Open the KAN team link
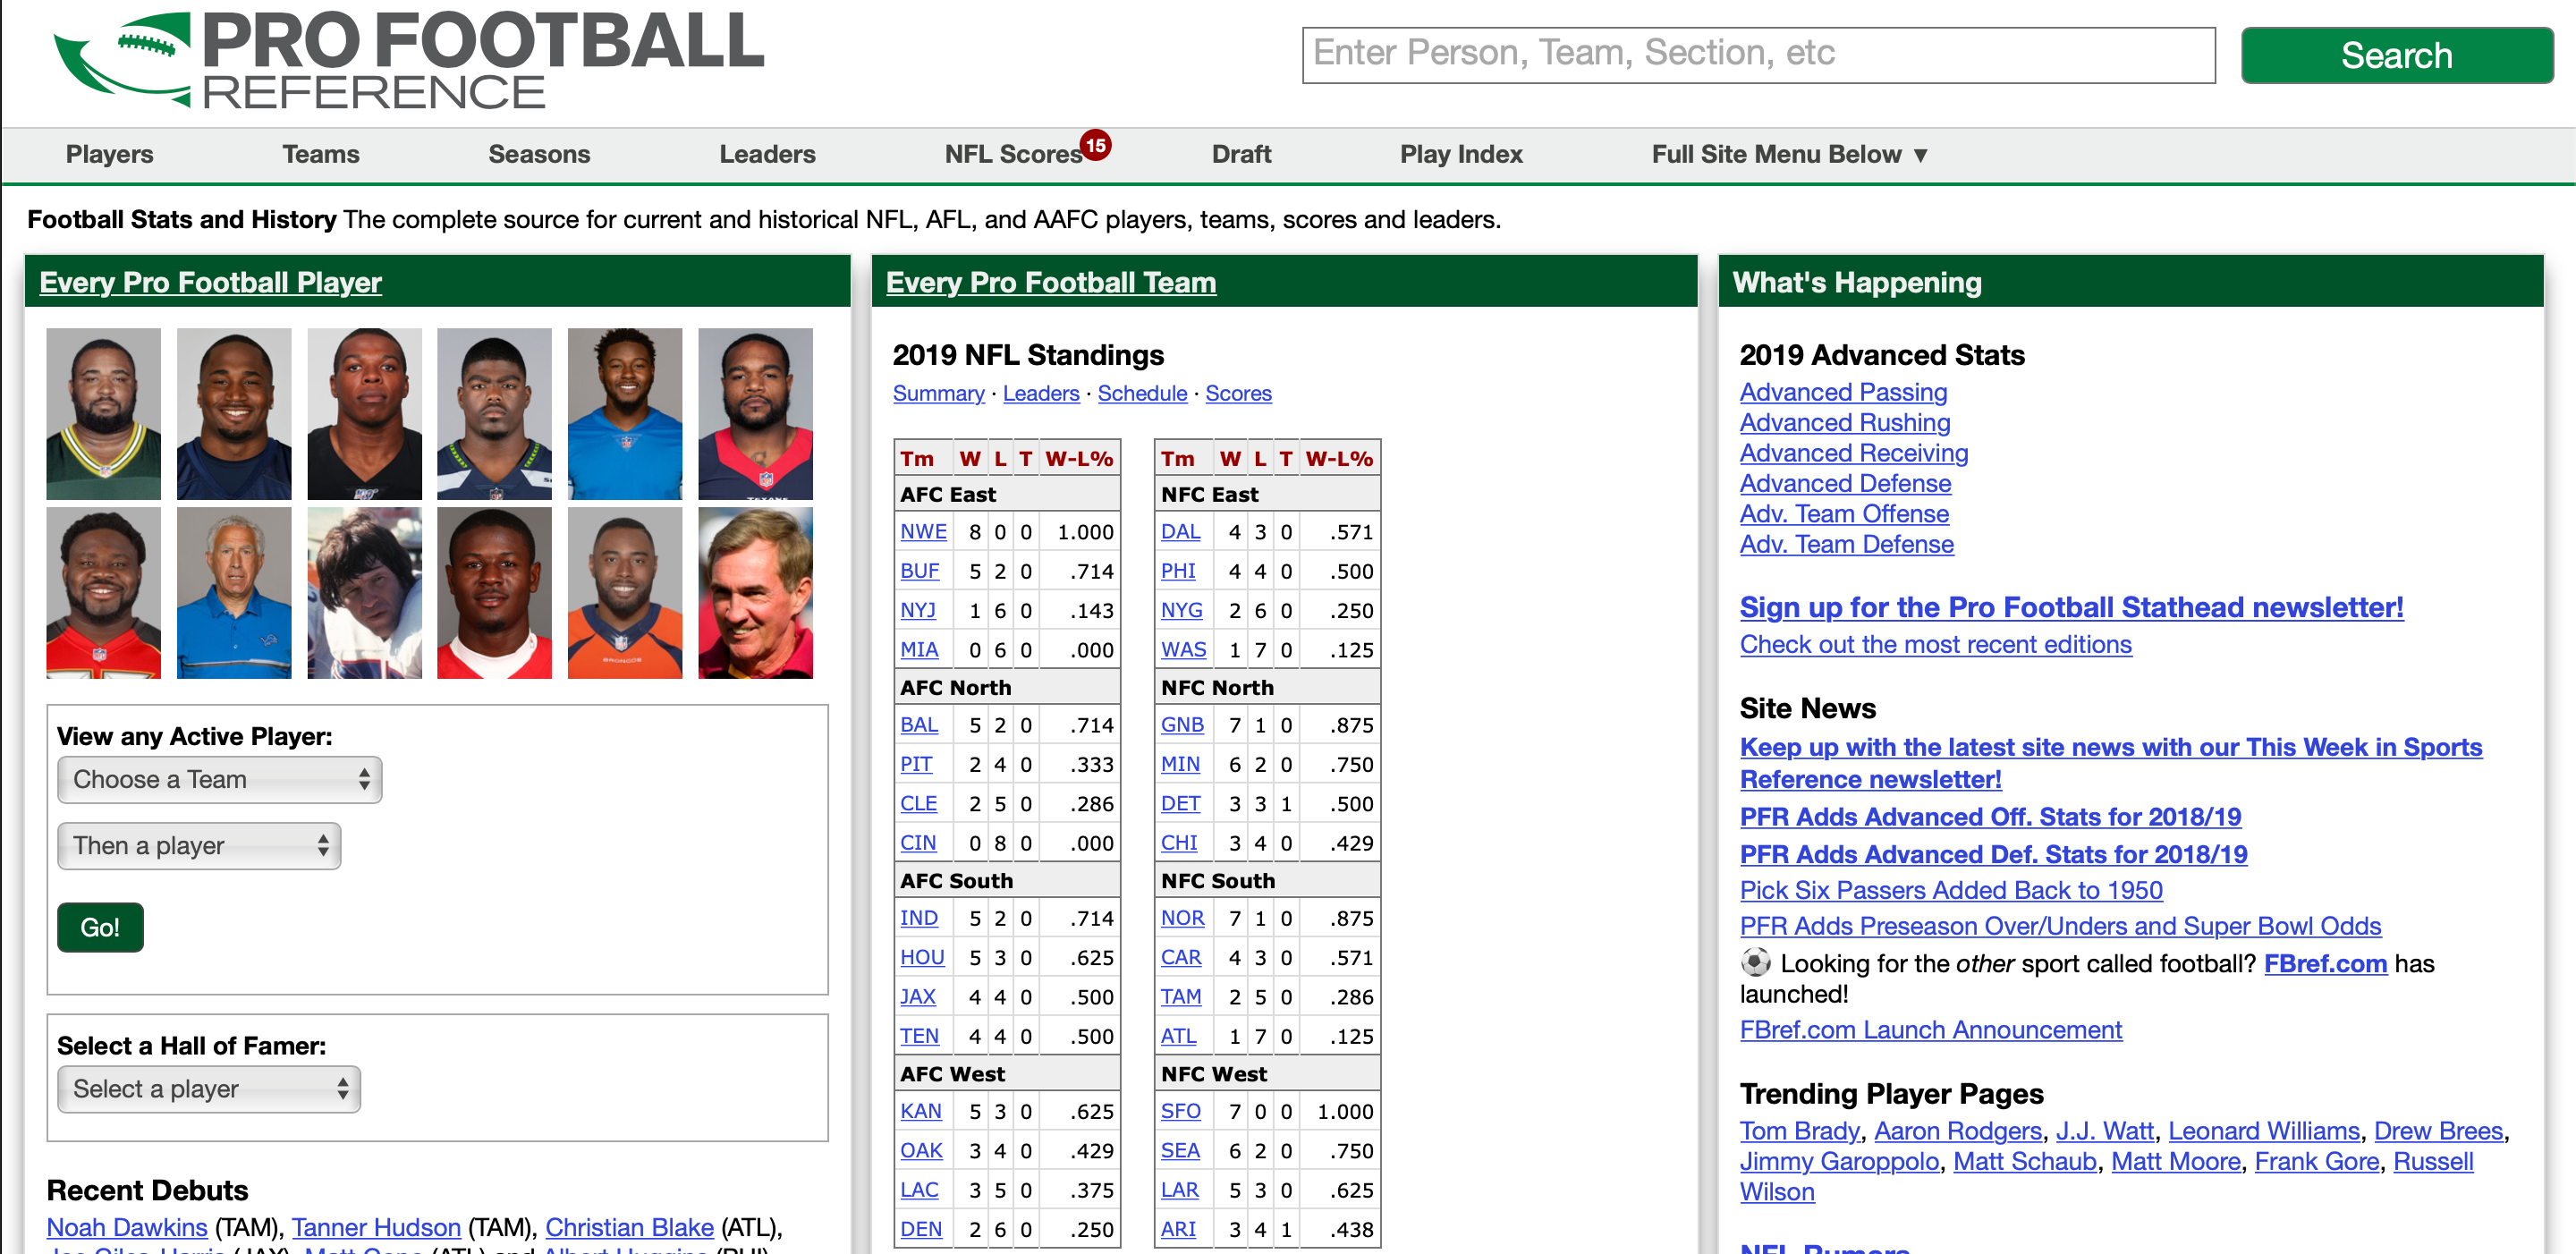2576x1254 pixels. (x=921, y=1111)
